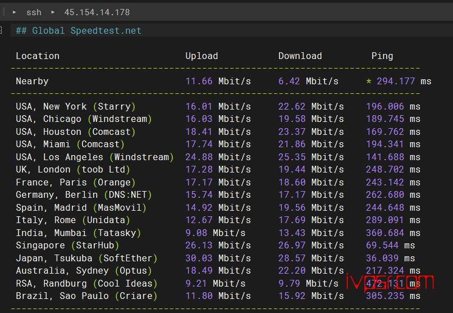Expand the arrow before the IP address
The width and height of the screenshot is (453, 313).
point(53,12)
